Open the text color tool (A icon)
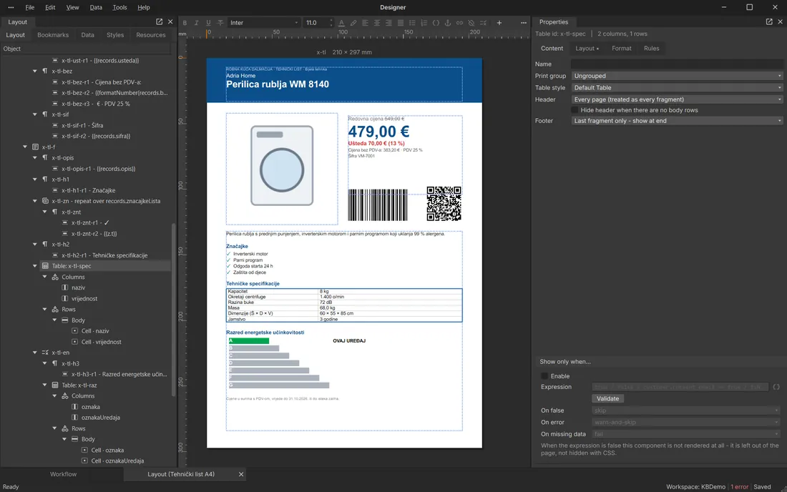The height and width of the screenshot is (492, 787). pos(341,23)
